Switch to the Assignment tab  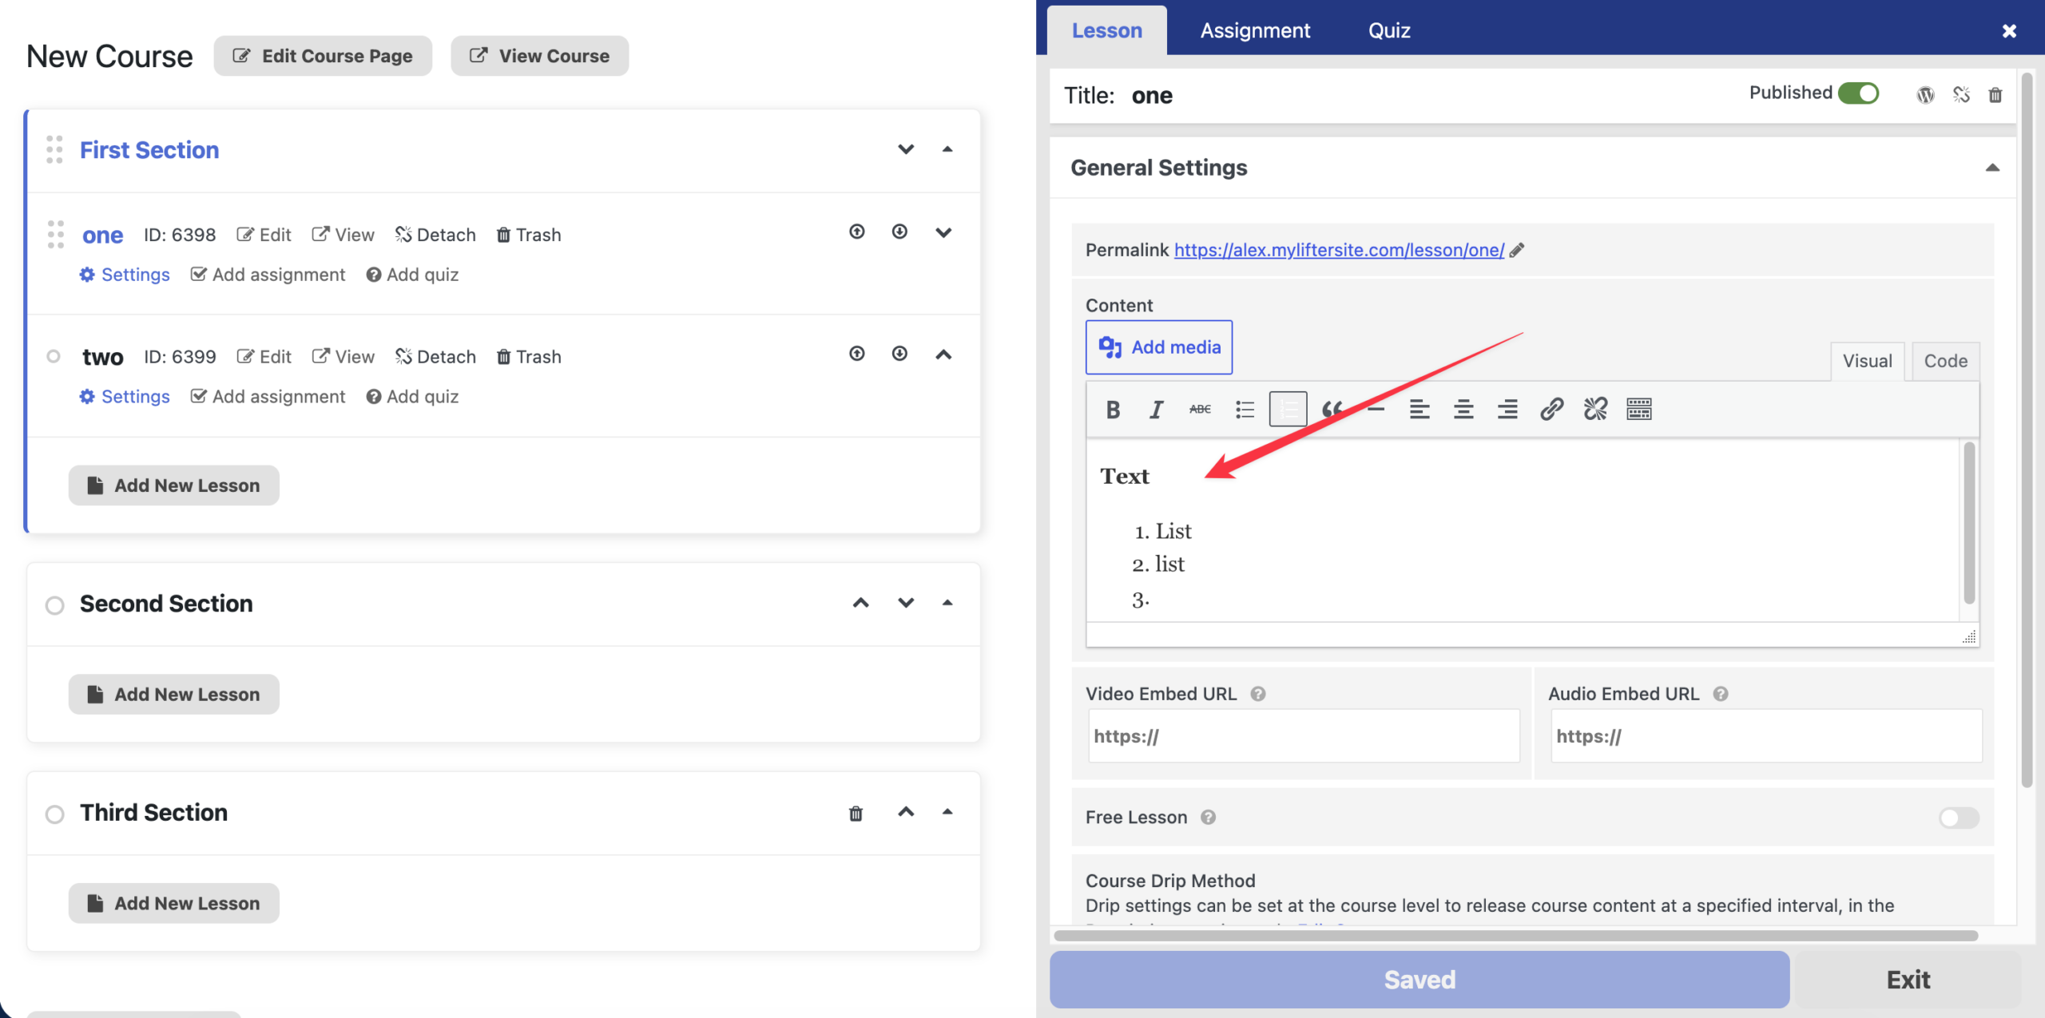pos(1255,30)
